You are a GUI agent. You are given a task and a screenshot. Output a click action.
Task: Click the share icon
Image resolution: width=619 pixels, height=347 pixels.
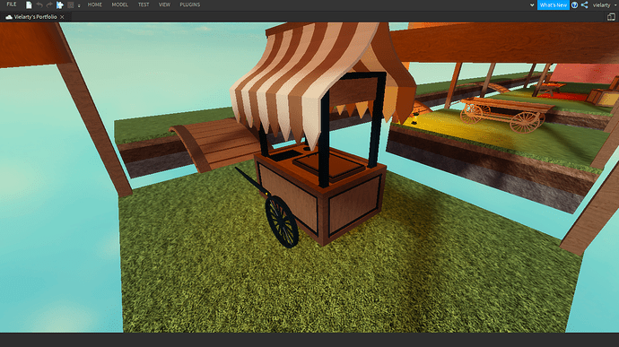tap(585, 5)
